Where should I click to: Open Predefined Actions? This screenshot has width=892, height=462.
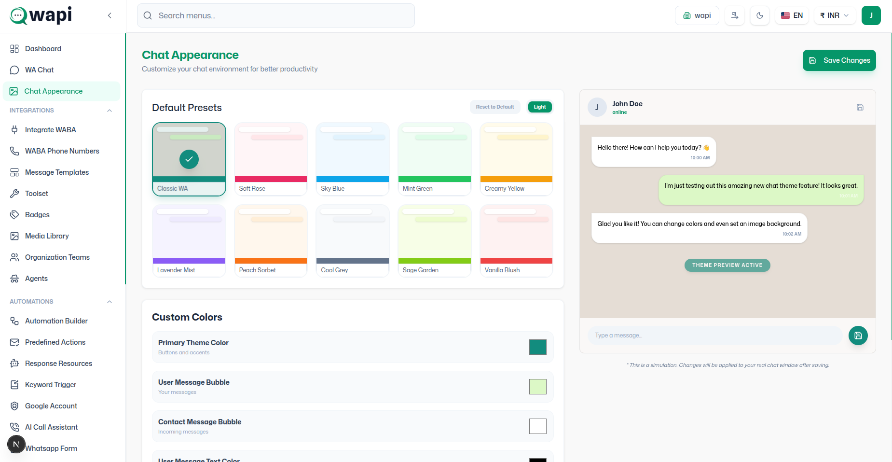point(62,342)
